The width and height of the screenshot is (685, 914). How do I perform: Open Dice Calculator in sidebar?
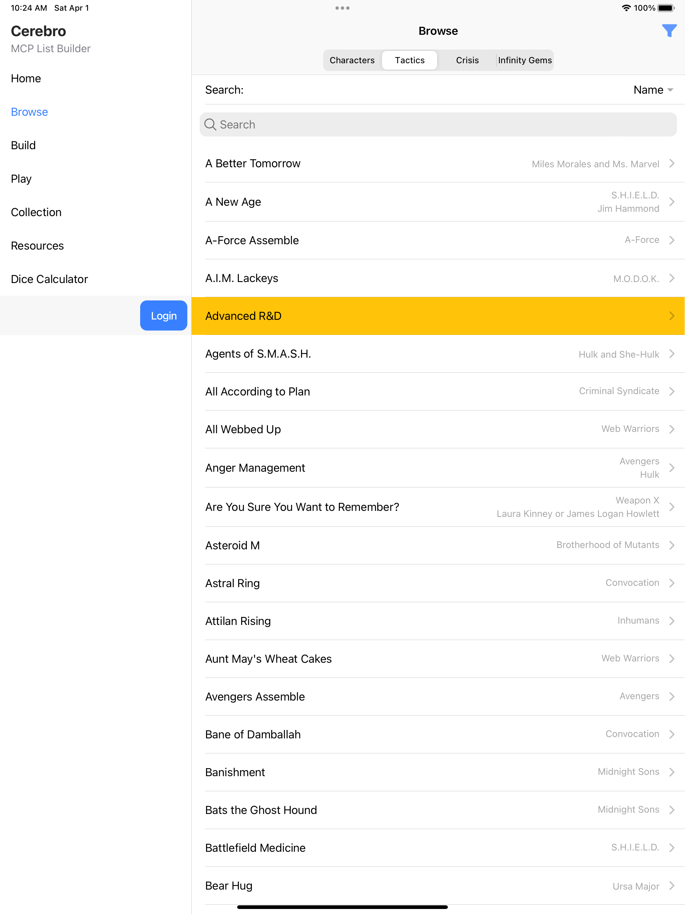click(49, 279)
